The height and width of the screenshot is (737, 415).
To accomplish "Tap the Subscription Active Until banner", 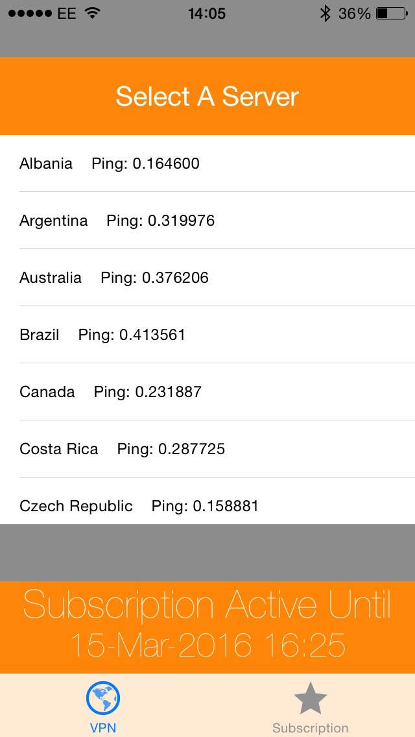I will (x=207, y=625).
